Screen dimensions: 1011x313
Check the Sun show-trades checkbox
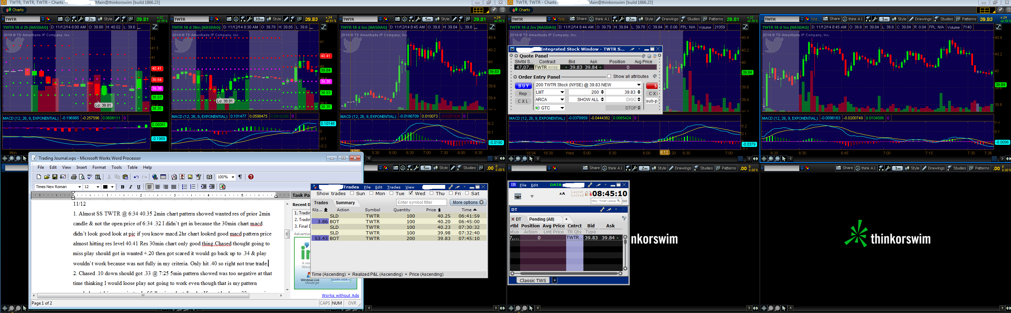[x=352, y=193]
